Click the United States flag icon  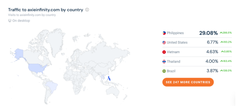pyautogui.click(x=164, y=42)
